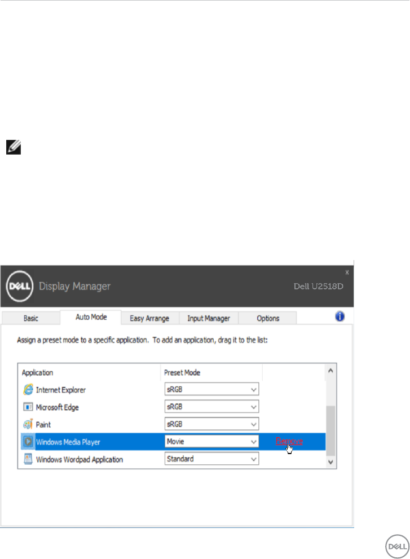Click the Remove link for Media Player
The height and width of the screenshot is (559, 410).
[289, 441]
